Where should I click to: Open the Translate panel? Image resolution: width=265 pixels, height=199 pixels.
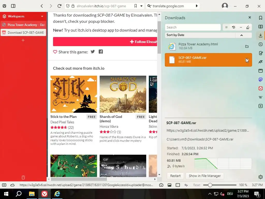click(x=260, y=62)
